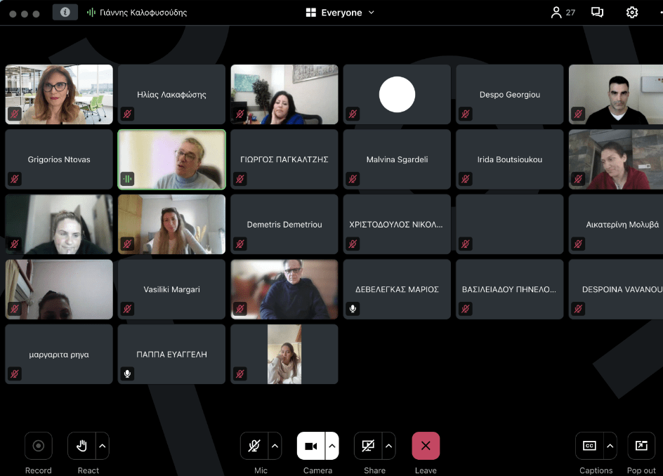Expand the React options arrow
663x476 pixels.
tap(103, 446)
